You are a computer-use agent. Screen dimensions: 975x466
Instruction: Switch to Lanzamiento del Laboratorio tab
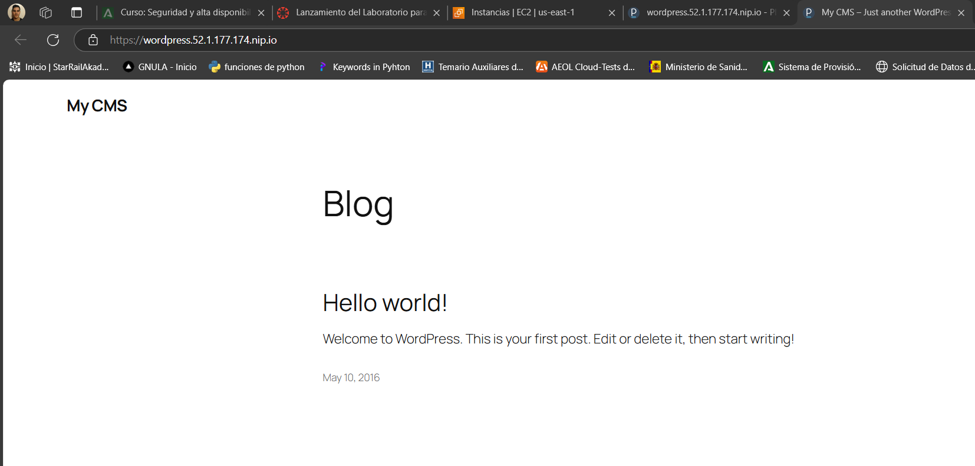(354, 12)
